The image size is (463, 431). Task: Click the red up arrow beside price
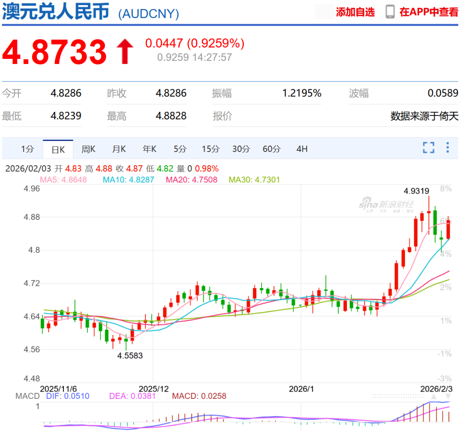pos(125,52)
